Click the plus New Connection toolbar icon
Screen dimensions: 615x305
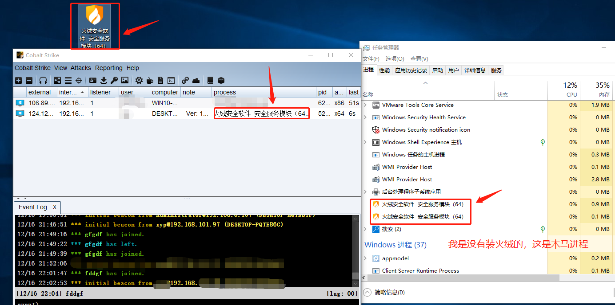click(x=18, y=80)
